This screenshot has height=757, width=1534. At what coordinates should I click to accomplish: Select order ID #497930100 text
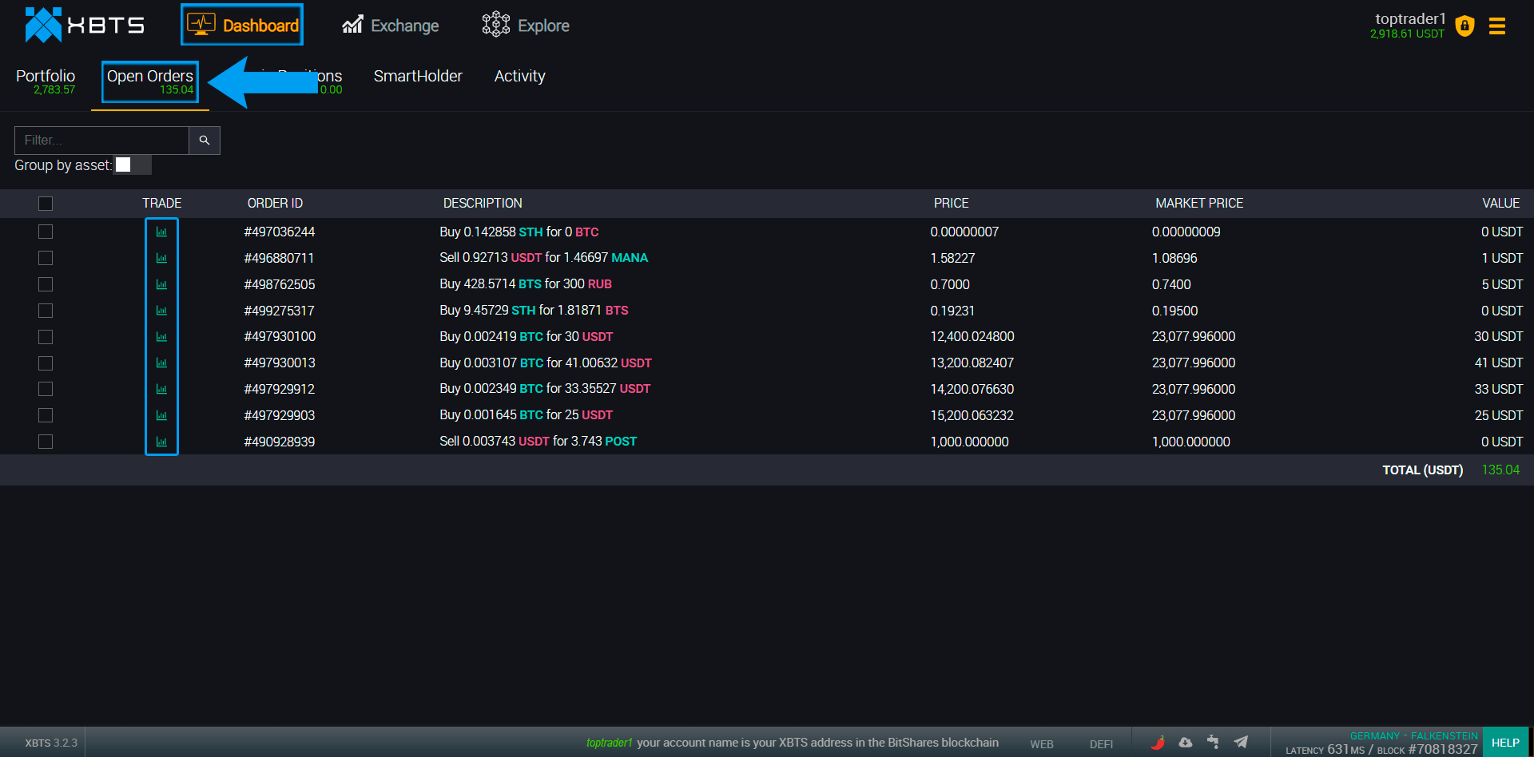[x=280, y=337]
